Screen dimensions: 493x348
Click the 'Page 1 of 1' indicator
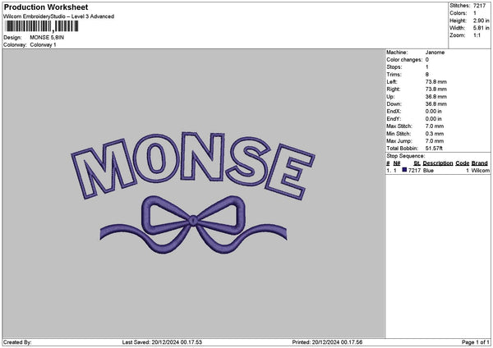tap(476, 342)
